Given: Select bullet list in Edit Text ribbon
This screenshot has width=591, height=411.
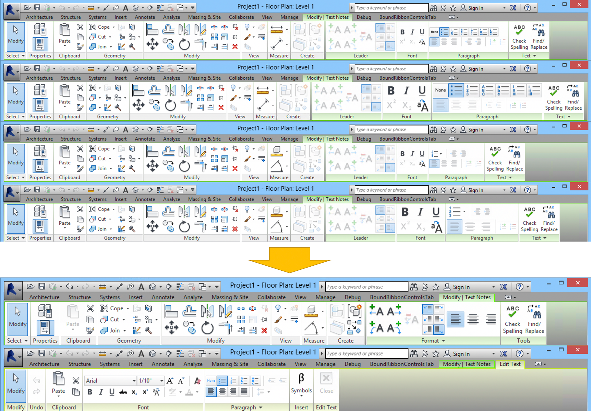Looking at the screenshot, I should pyautogui.click(x=222, y=381).
